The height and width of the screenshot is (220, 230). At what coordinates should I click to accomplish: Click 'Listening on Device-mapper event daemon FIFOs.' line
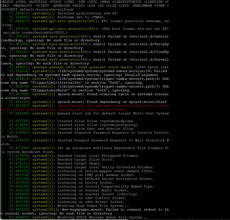pos(105,171)
